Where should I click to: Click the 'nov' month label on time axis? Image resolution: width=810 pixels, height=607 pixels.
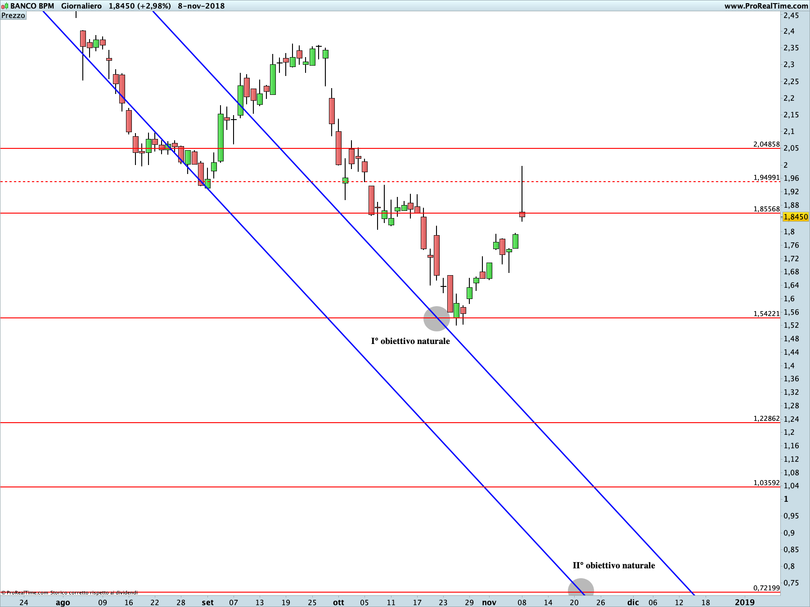[489, 603]
